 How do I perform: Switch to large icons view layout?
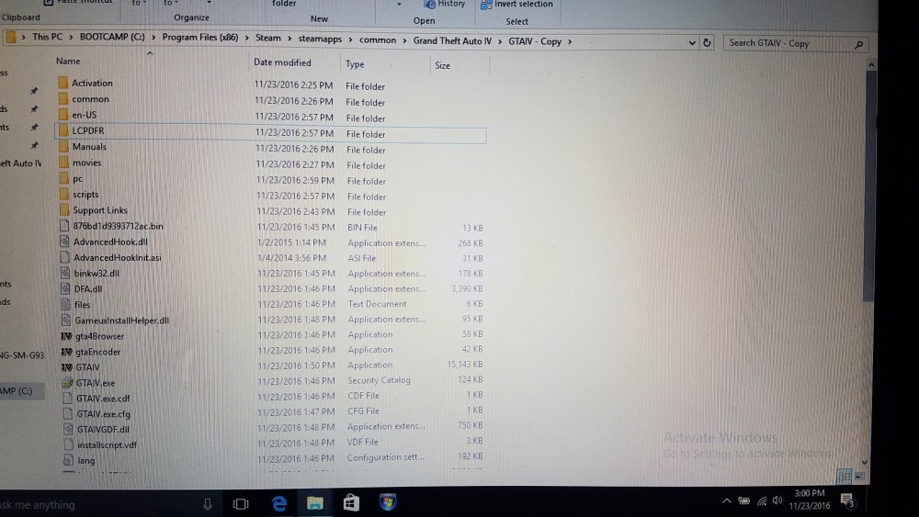pos(859,477)
